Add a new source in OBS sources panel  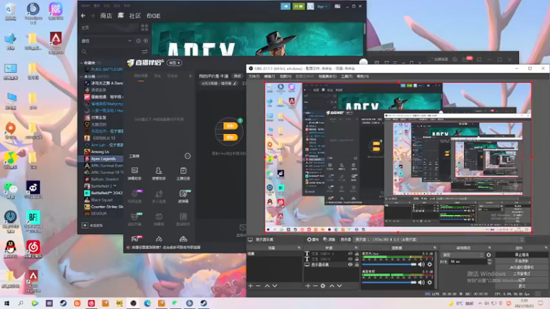click(x=307, y=286)
